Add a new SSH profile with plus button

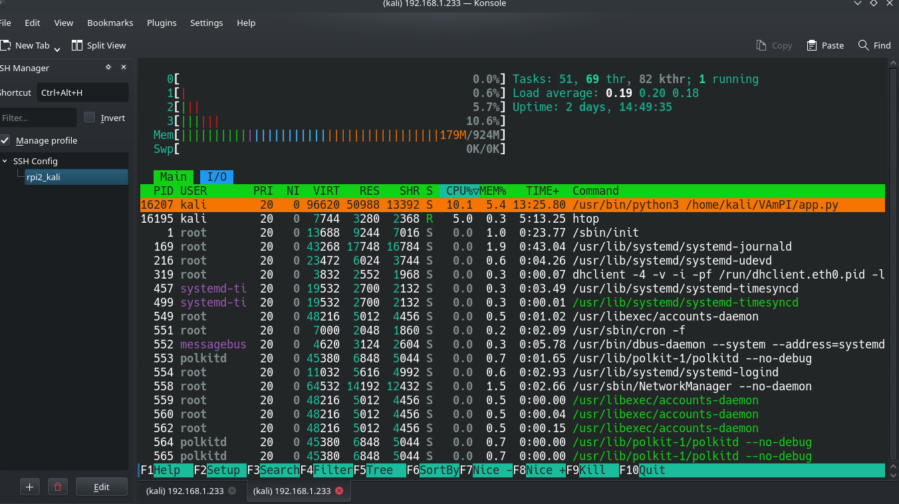coord(29,487)
